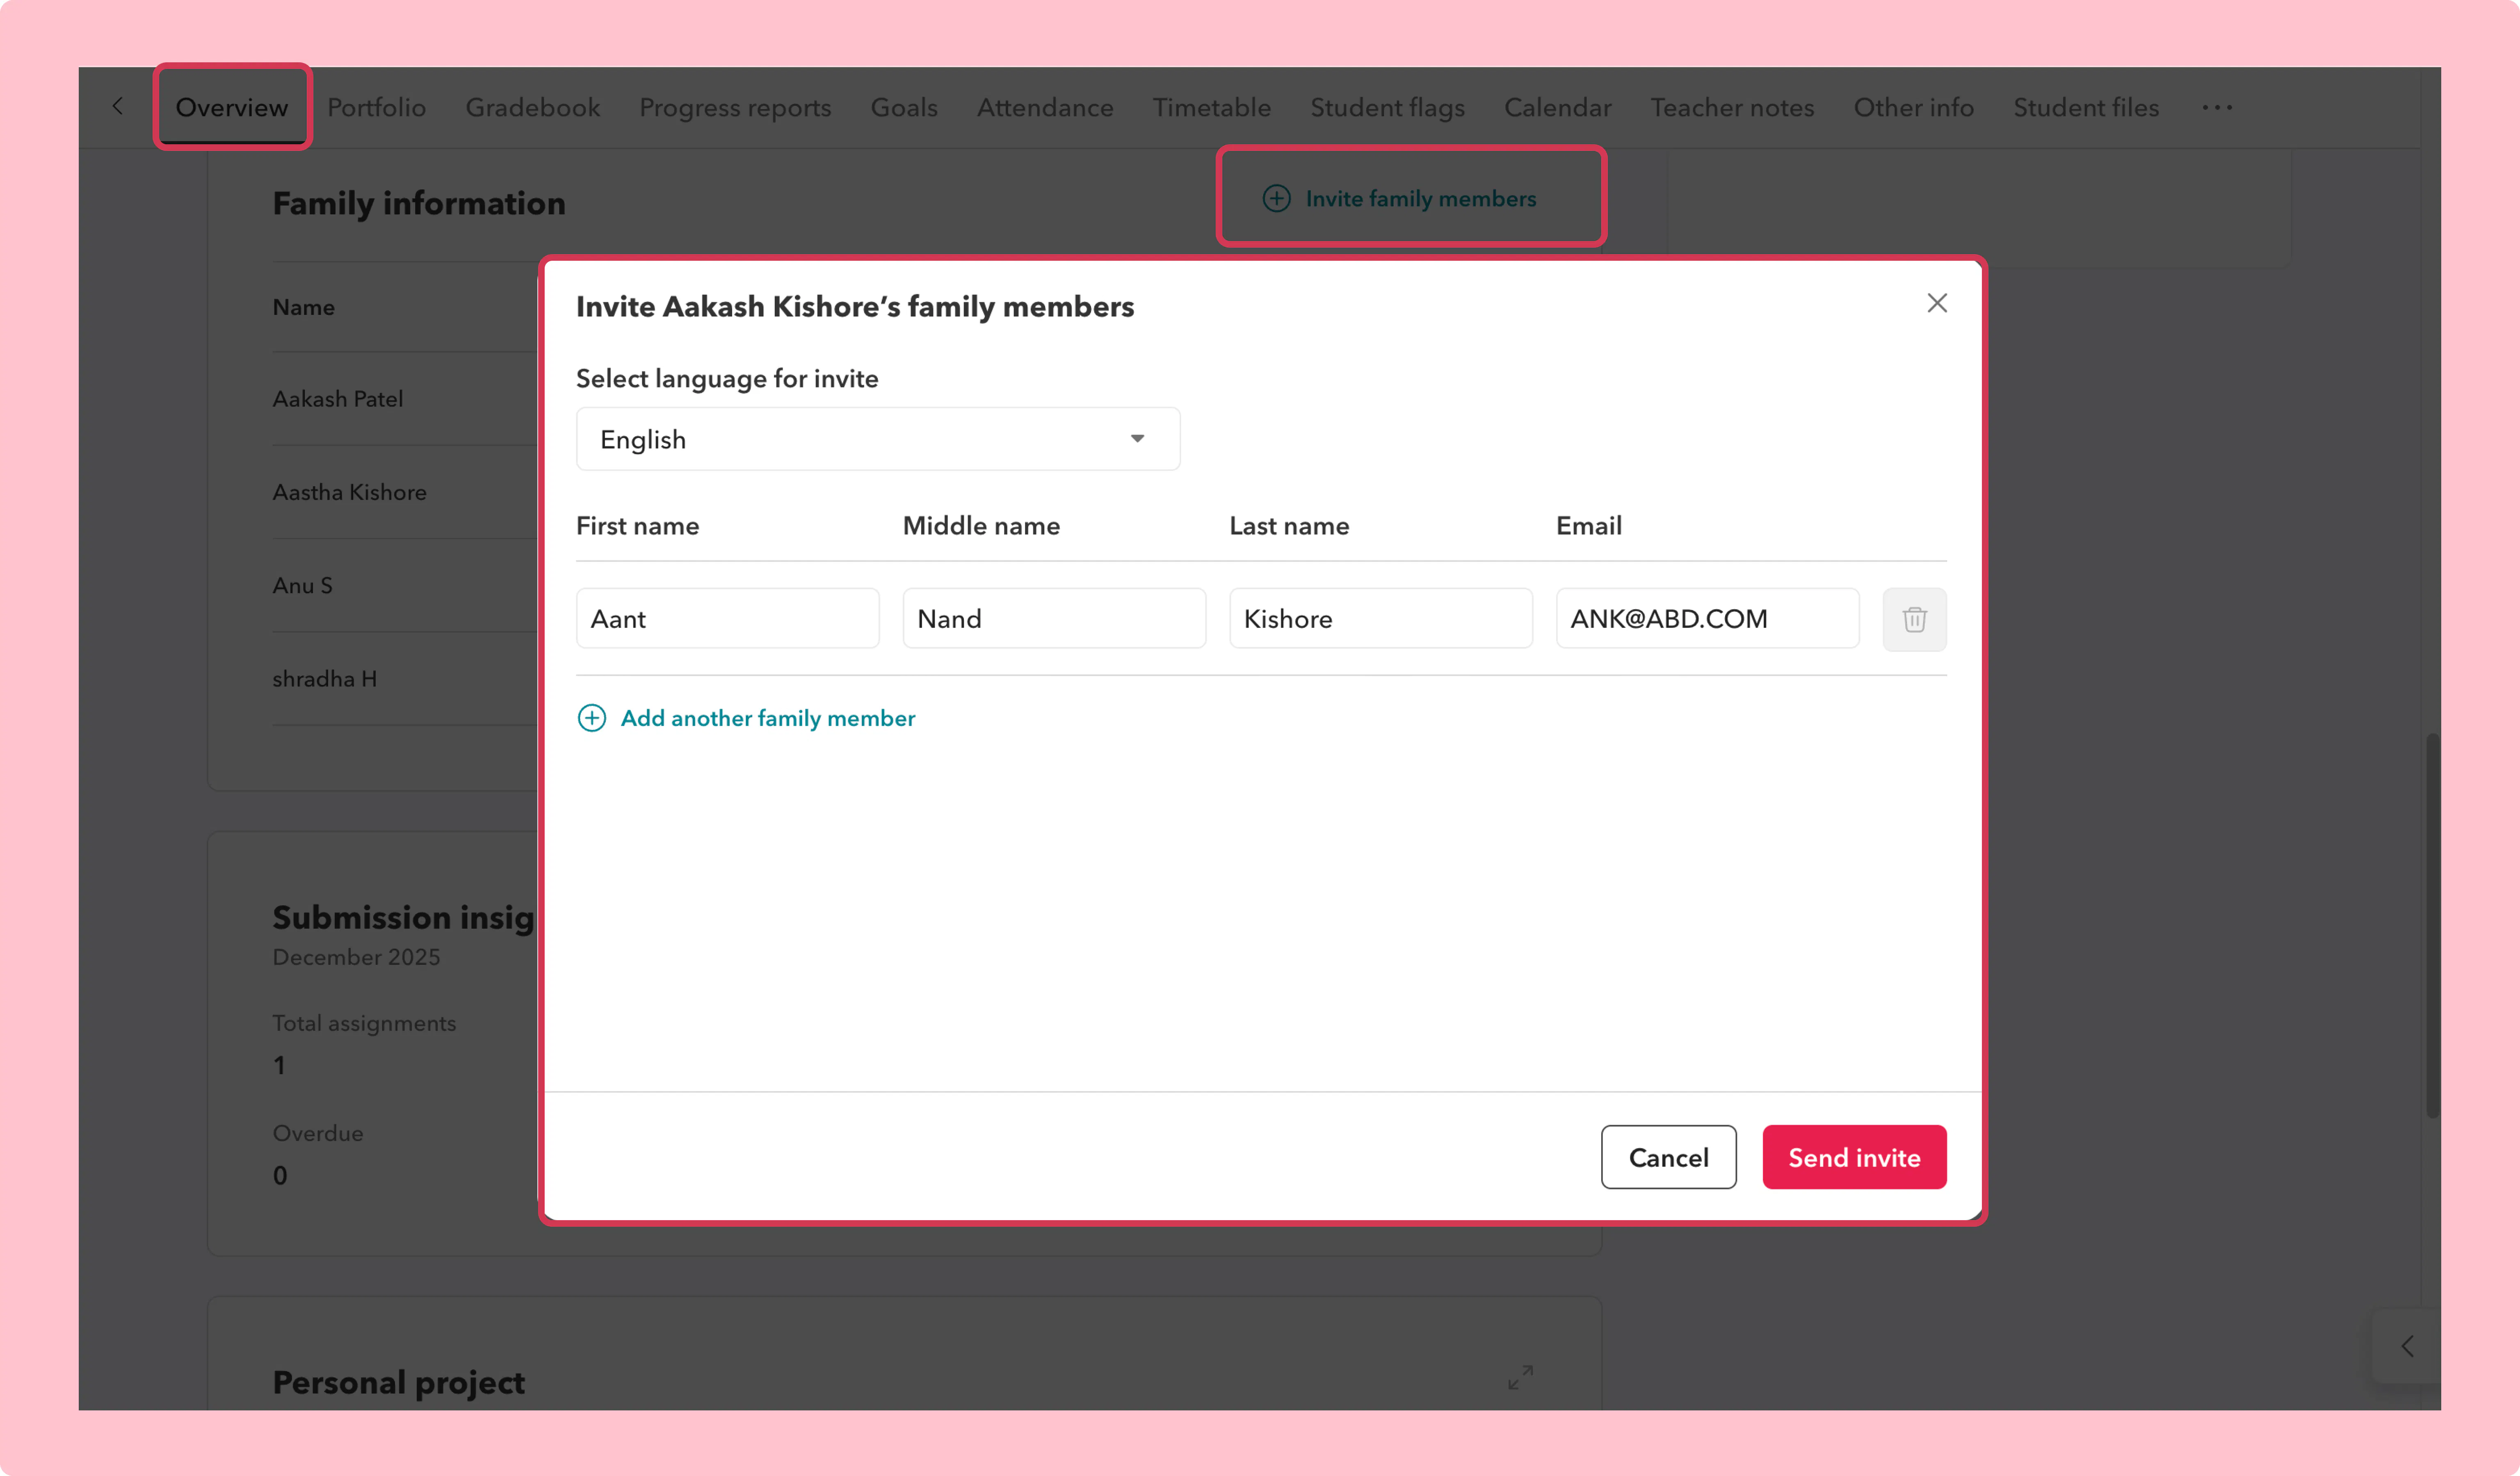Show the Student flags tab
Viewport: 2520px width, 1476px height.
(1387, 107)
